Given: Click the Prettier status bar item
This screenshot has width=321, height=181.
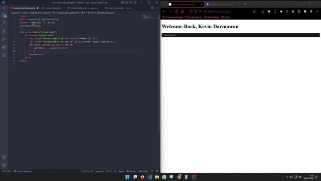Looking at the screenshot, I should pyautogui.click(x=143, y=171).
